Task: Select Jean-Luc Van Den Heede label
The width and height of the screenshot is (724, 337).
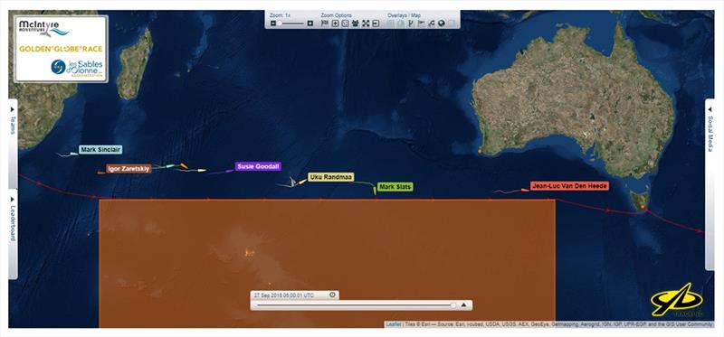Action: coord(569,186)
